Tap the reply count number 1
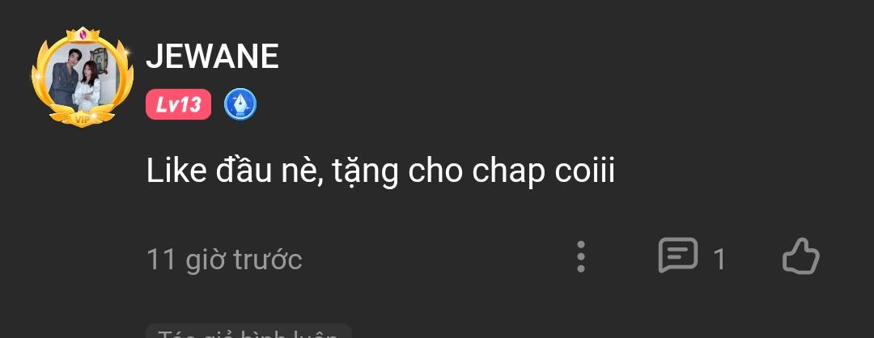The width and height of the screenshot is (874, 338). click(719, 260)
